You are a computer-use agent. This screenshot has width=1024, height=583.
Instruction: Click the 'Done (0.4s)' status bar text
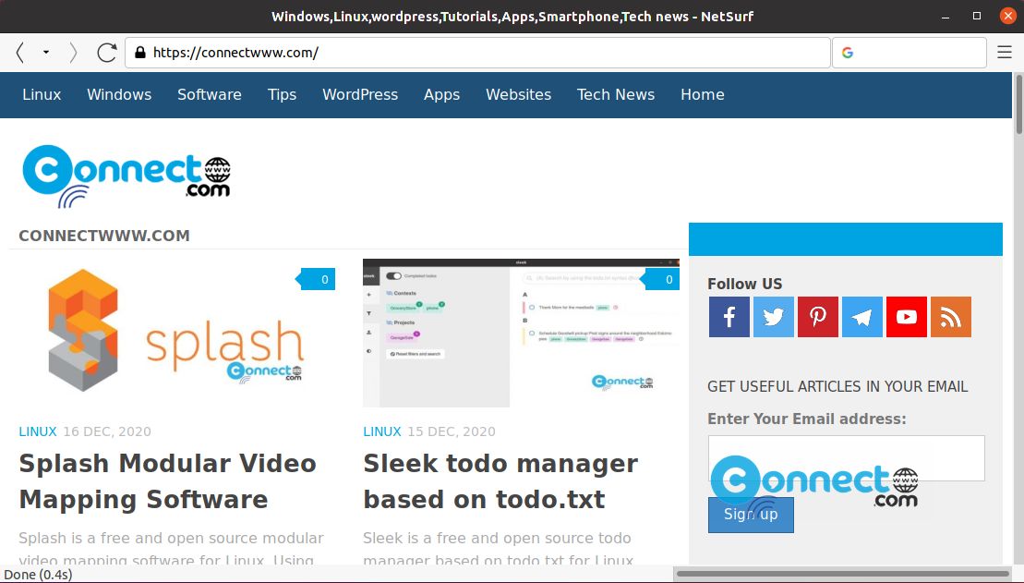coord(38,575)
